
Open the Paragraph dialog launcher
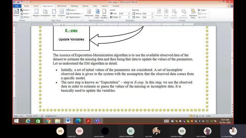pos(153,20)
